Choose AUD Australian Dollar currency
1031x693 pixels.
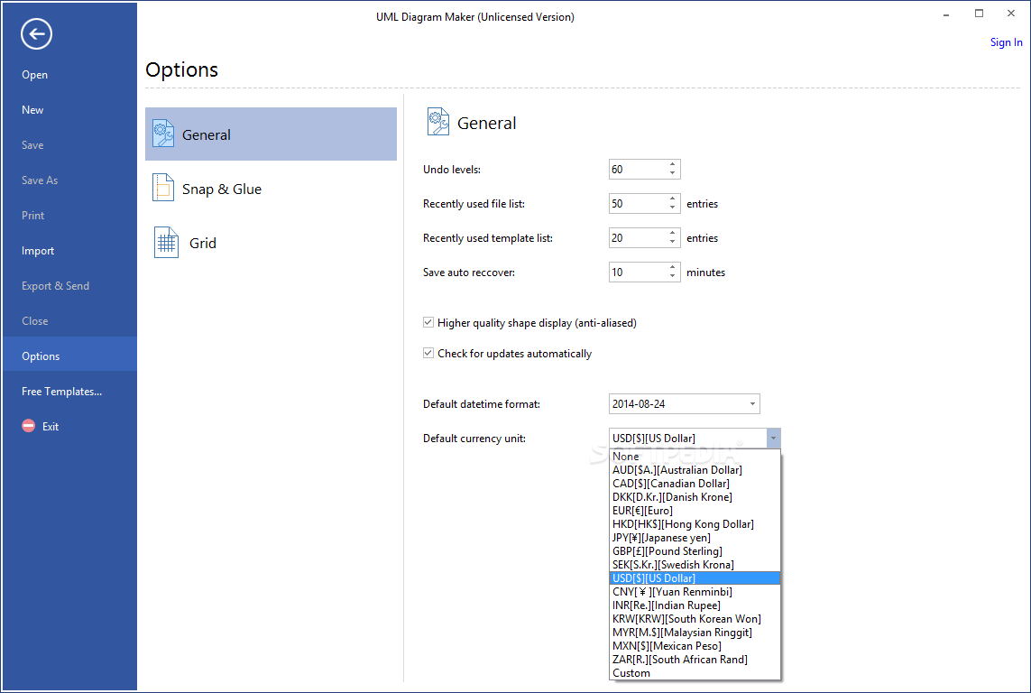point(695,469)
